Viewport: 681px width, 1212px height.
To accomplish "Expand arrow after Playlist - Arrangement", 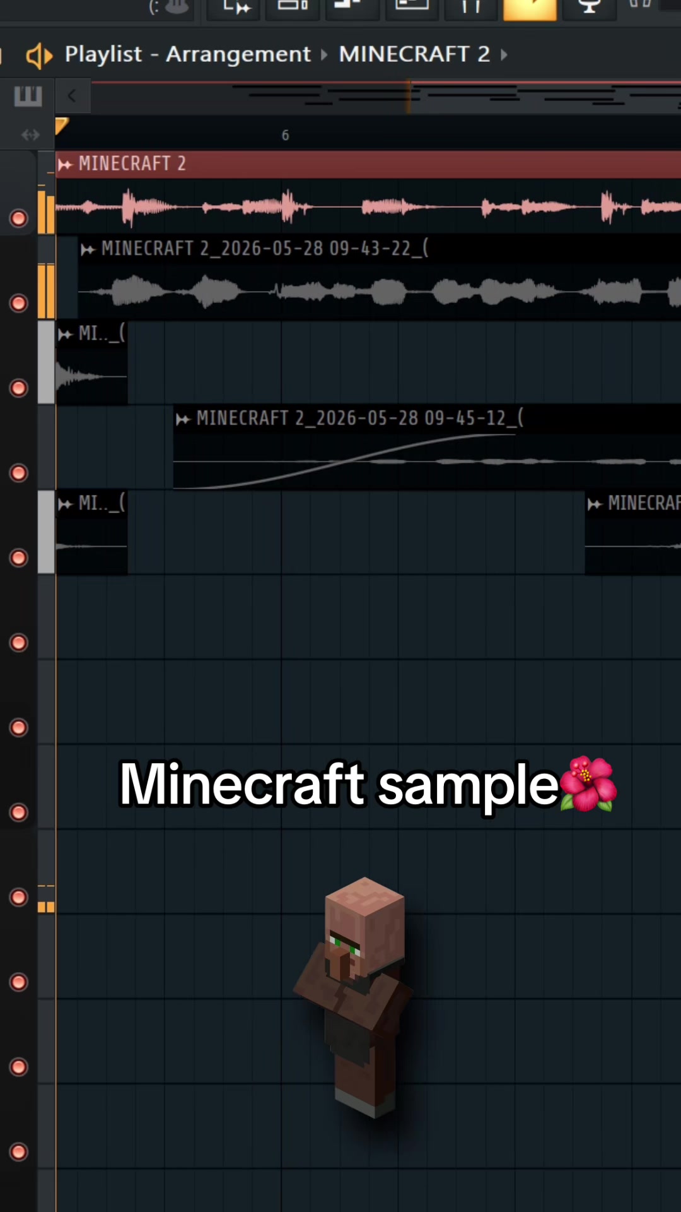I will [324, 55].
